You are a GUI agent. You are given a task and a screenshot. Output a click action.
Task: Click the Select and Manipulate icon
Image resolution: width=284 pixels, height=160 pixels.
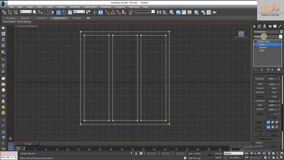tap(95, 12)
